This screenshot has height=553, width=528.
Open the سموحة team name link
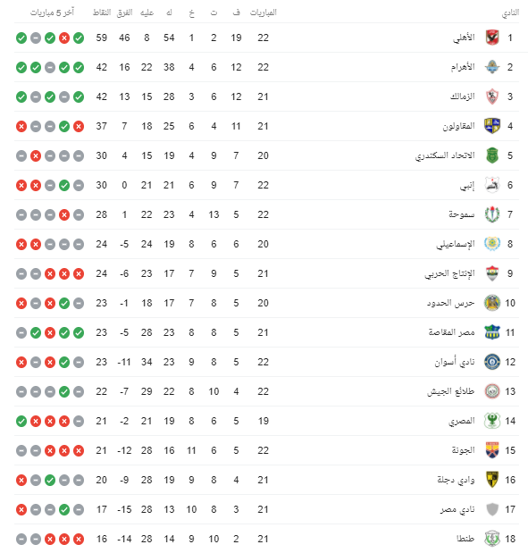(x=461, y=214)
